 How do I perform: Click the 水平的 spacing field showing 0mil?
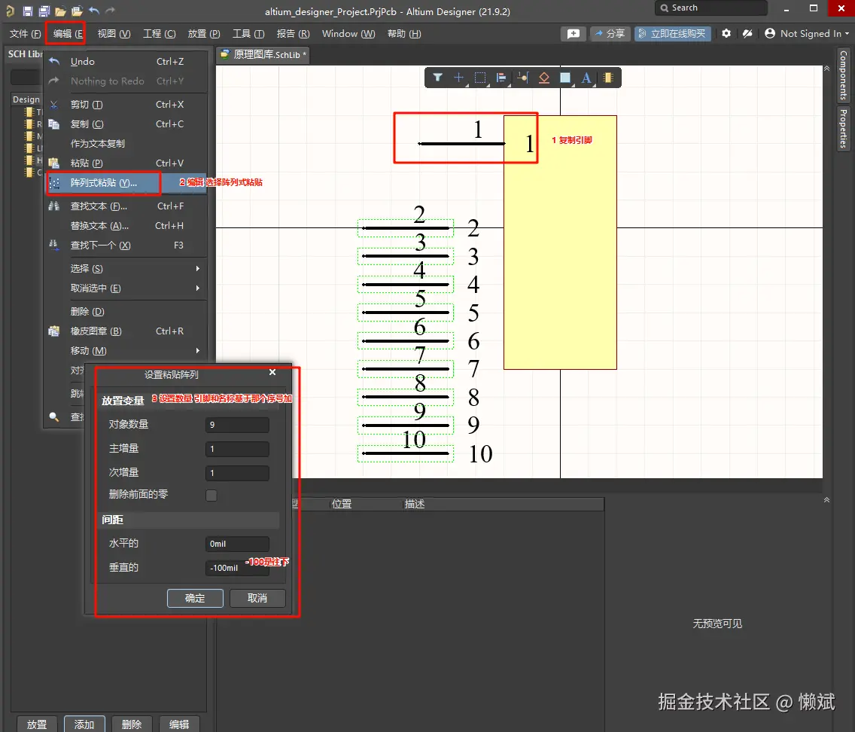(237, 544)
